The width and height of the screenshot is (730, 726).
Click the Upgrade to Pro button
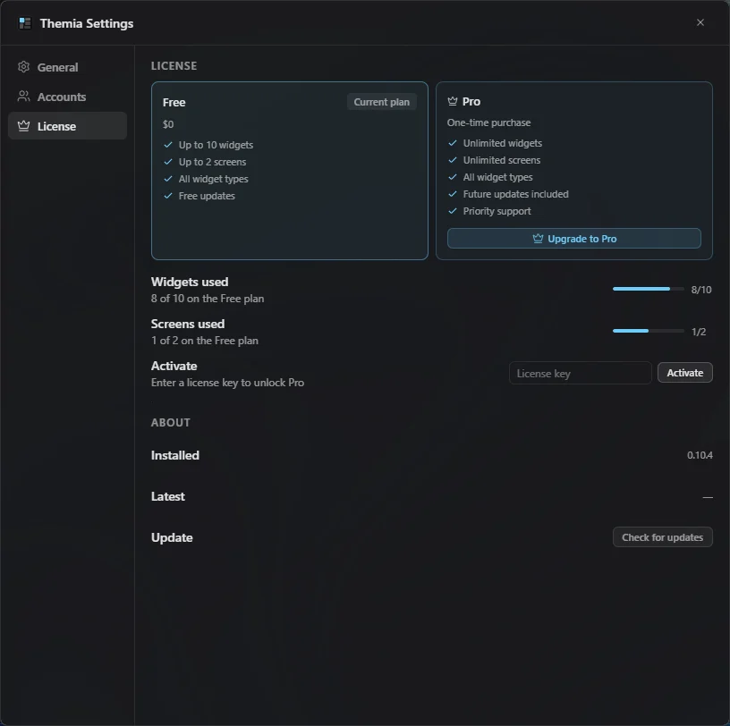(574, 239)
